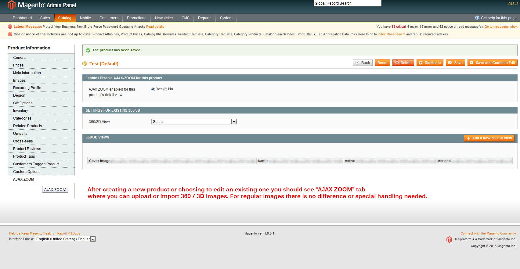Click the help icon beside 'Get help for this page'
This screenshot has width=520, height=269.
[477, 18]
